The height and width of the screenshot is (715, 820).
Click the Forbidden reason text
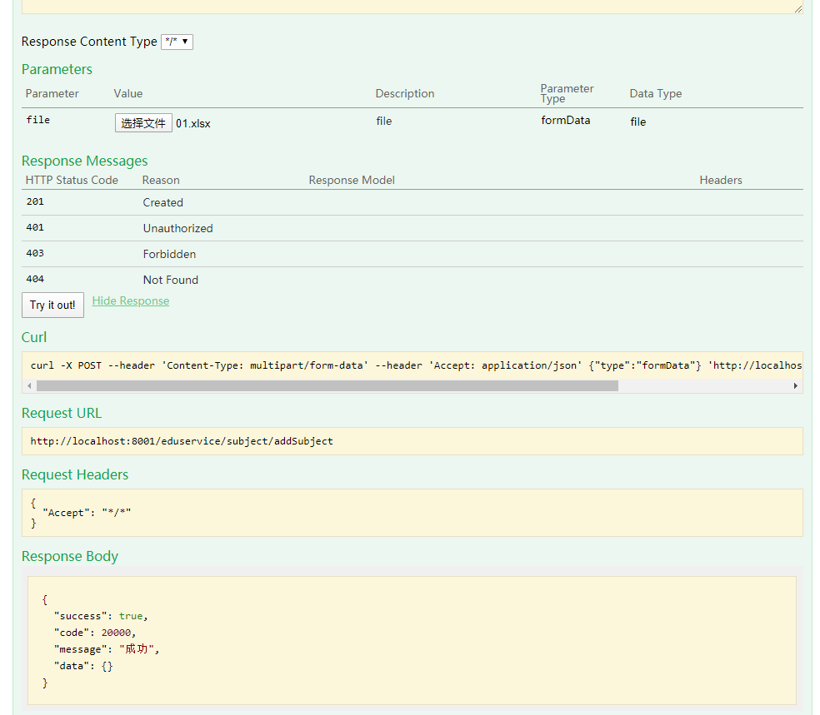click(169, 255)
